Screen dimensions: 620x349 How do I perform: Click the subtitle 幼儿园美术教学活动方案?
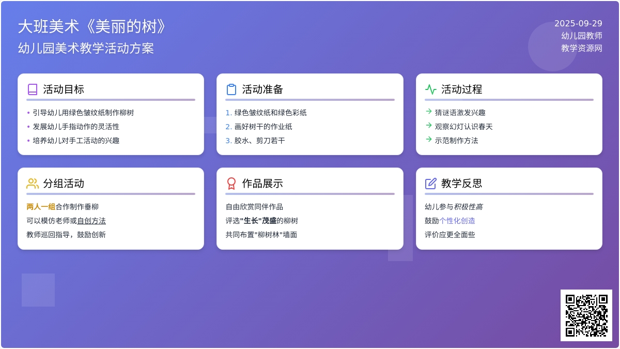click(86, 49)
